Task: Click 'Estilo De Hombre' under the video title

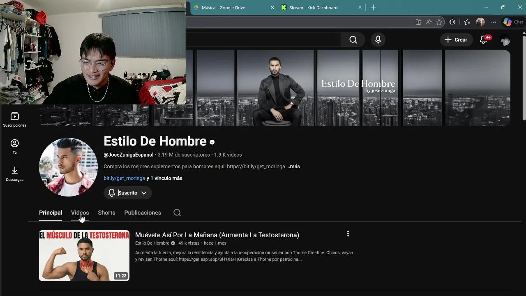Action: [152, 243]
